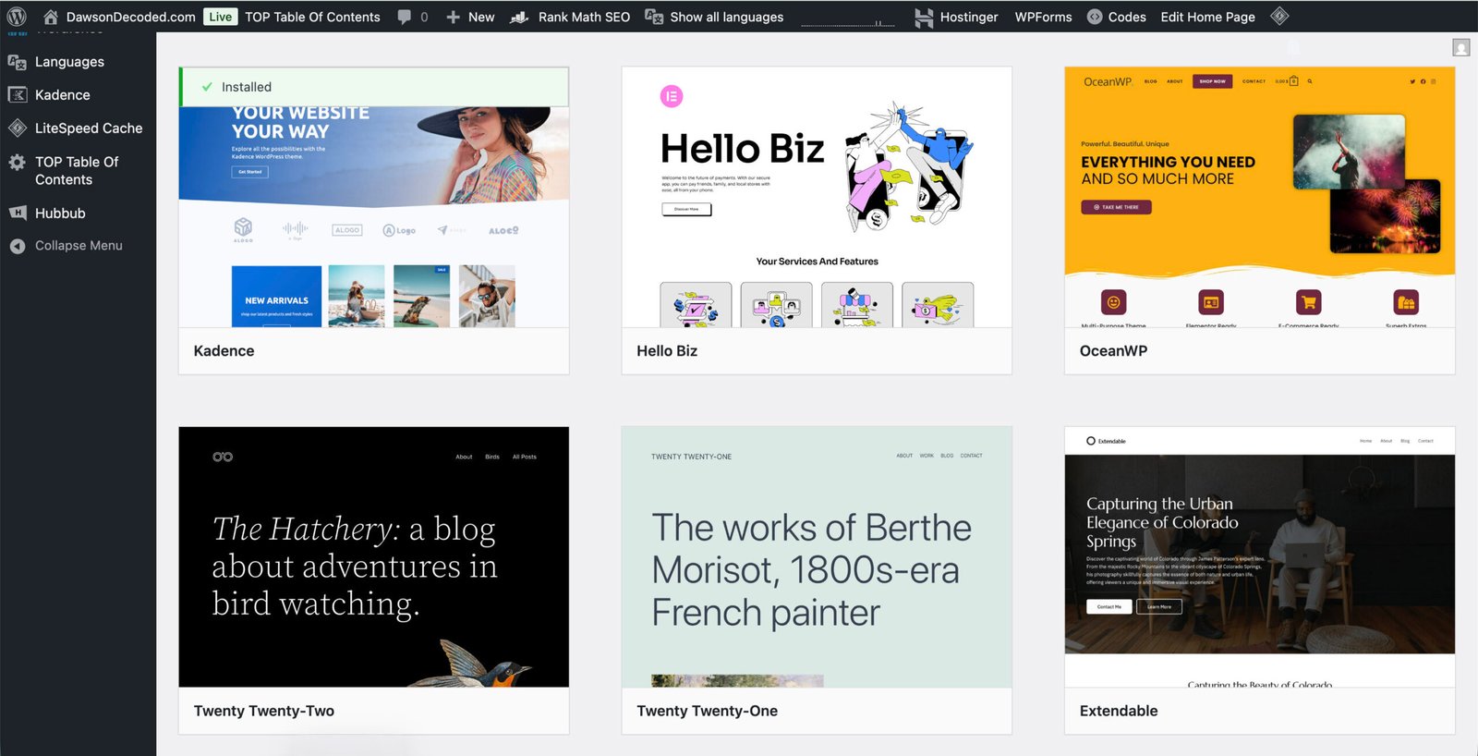Select the Twenty Twenty-One theme screenshot
Image resolution: width=1478 pixels, height=756 pixels.
tap(817, 556)
